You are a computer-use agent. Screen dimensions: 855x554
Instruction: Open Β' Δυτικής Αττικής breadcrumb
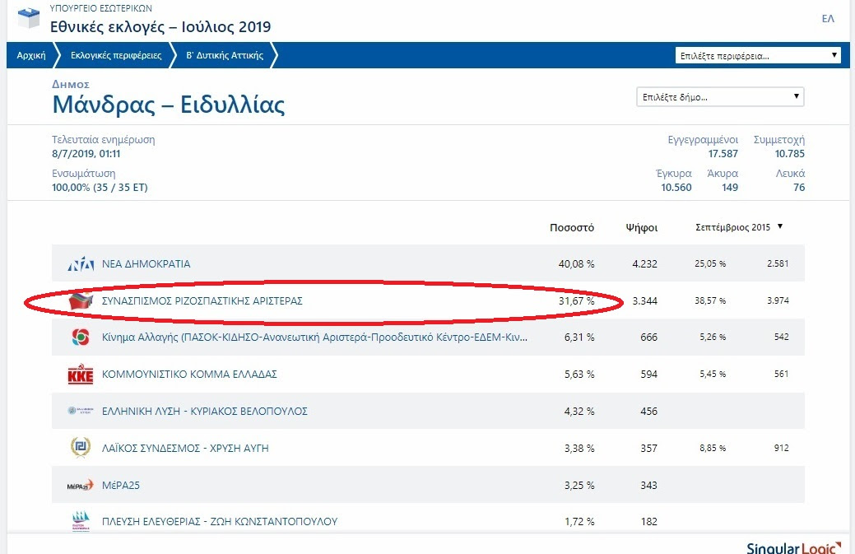click(225, 55)
